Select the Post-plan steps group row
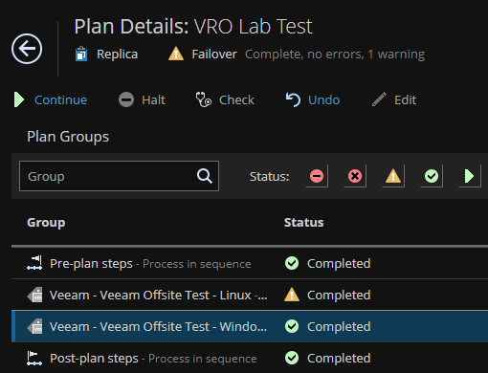This screenshot has height=373, width=488. [x=250, y=358]
